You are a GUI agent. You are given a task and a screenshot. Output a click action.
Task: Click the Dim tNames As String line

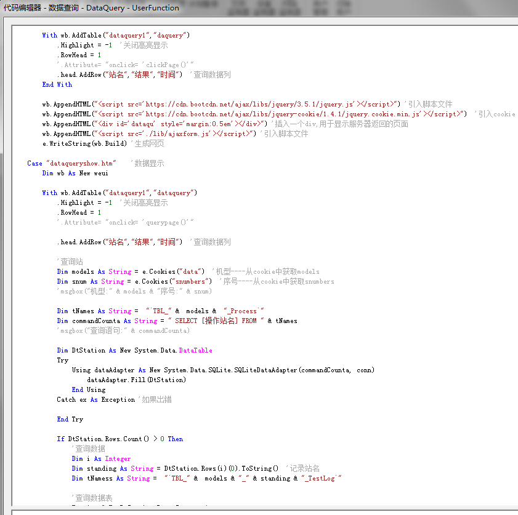click(160, 311)
